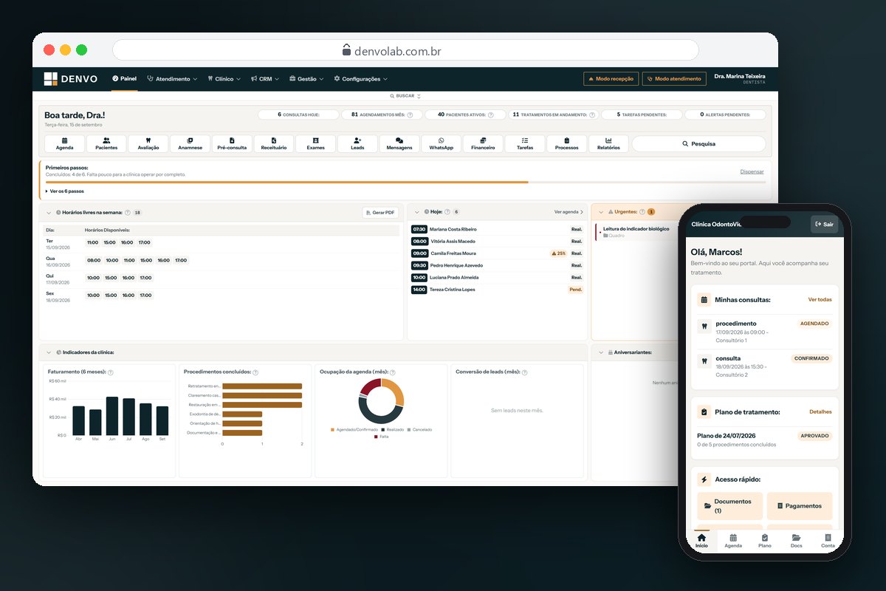Screen dimensions: 886x591
Task: Open the WhatsApp shortcut
Action: click(442, 144)
